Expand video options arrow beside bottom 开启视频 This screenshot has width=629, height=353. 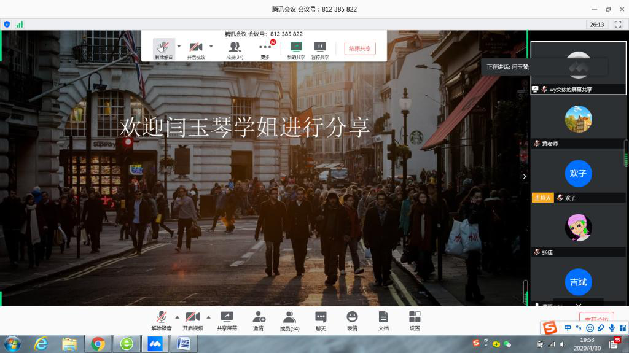(x=208, y=317)
